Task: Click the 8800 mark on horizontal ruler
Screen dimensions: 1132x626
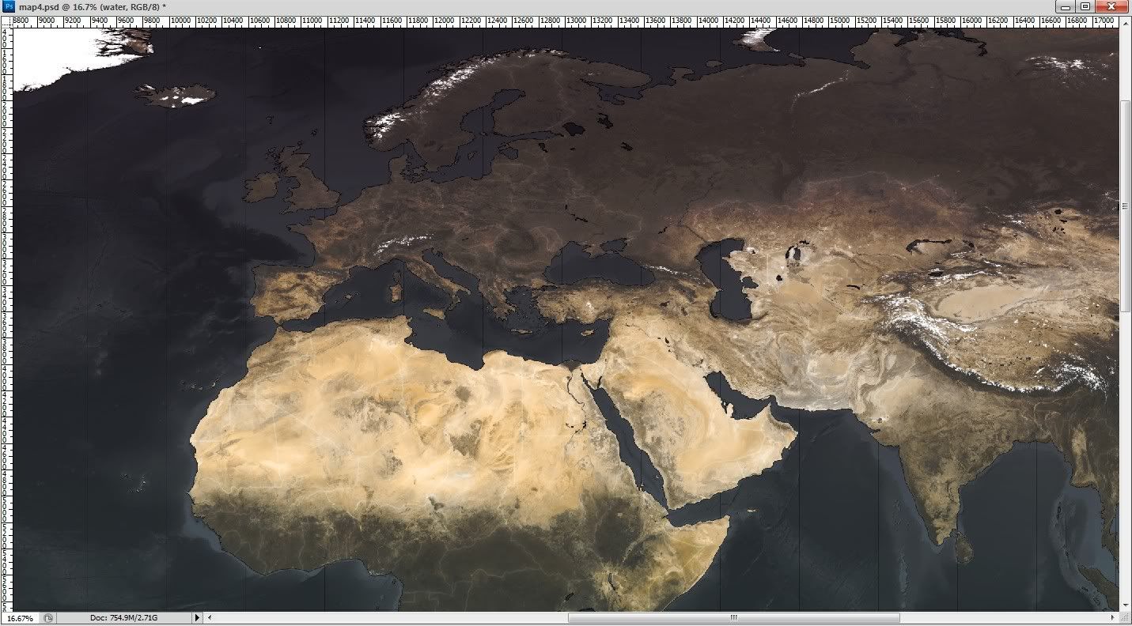Action: [x=23, y=19]
